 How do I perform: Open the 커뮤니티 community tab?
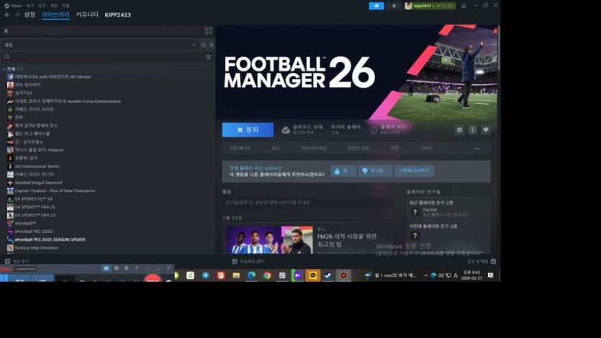[87, 14]
